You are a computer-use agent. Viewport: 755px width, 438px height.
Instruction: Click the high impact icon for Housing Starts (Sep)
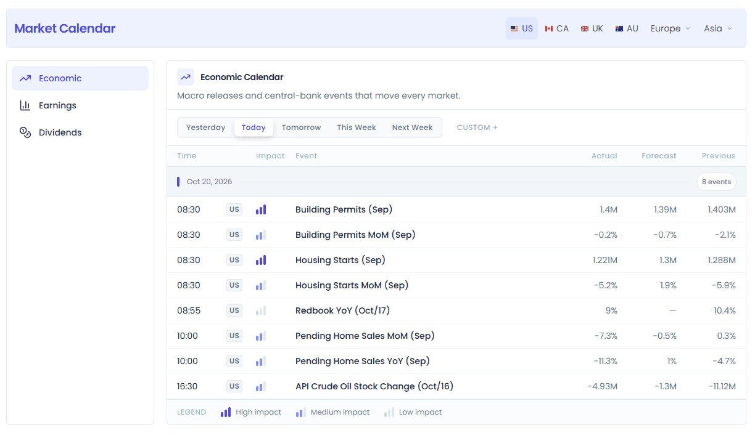261,260
